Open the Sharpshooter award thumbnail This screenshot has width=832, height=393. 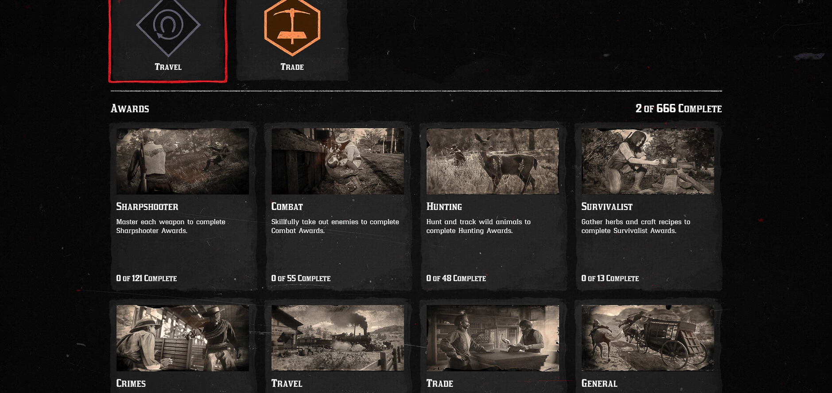(x=183, y=161)
